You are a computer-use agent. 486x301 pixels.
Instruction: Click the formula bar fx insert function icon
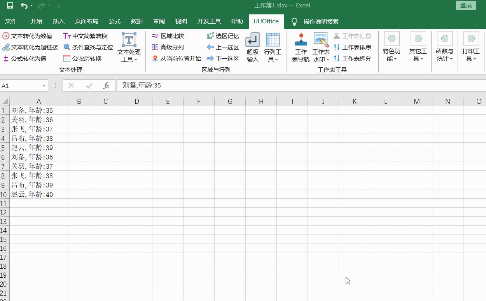[x=106, y=86]
